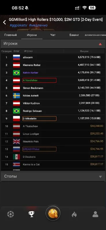Image resolution: width=106 pixels, height=230 pixels.
Task: Tap the #медленно hashtag link
Action: click(38, 25)
